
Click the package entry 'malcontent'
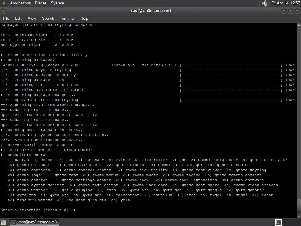tap(127, 195)
